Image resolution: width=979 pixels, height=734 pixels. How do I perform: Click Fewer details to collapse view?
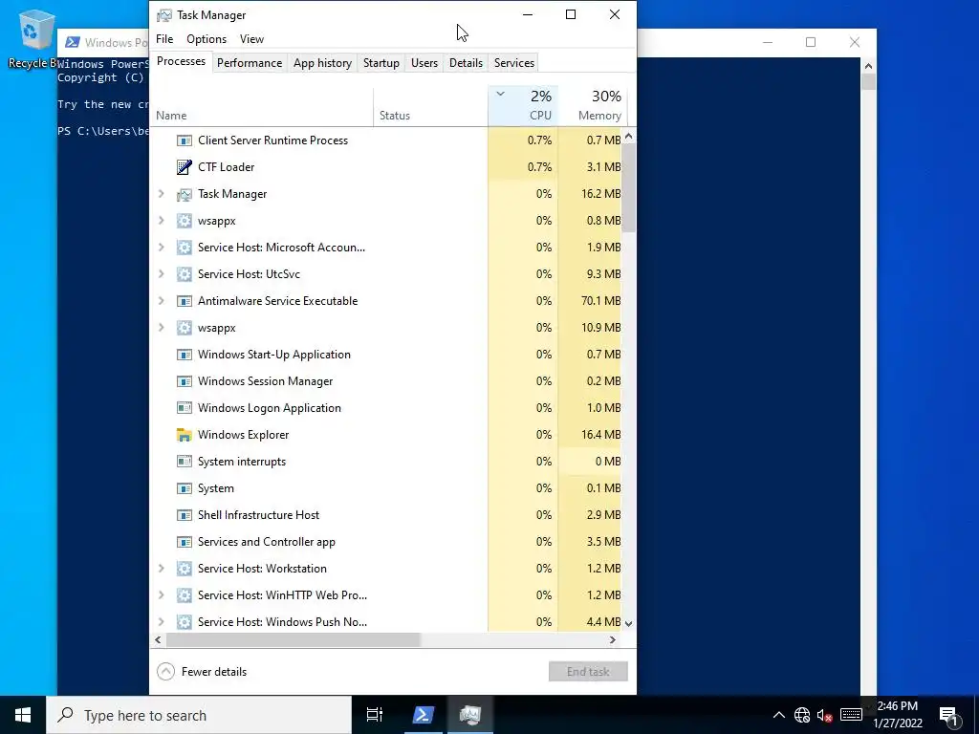pos(202,672)
